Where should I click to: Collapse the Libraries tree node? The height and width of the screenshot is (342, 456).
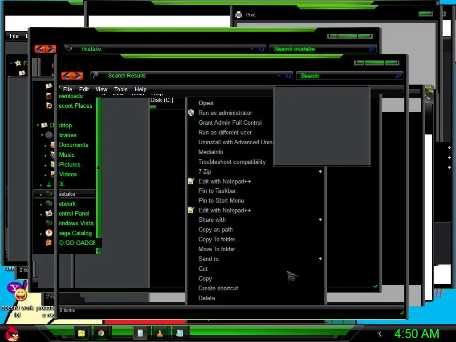(x=42, y=135)
